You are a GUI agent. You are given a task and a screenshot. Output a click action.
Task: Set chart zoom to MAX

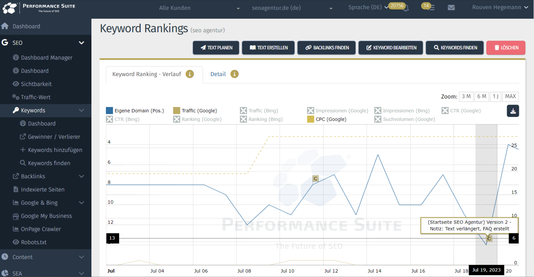click(x=510, y=96)
